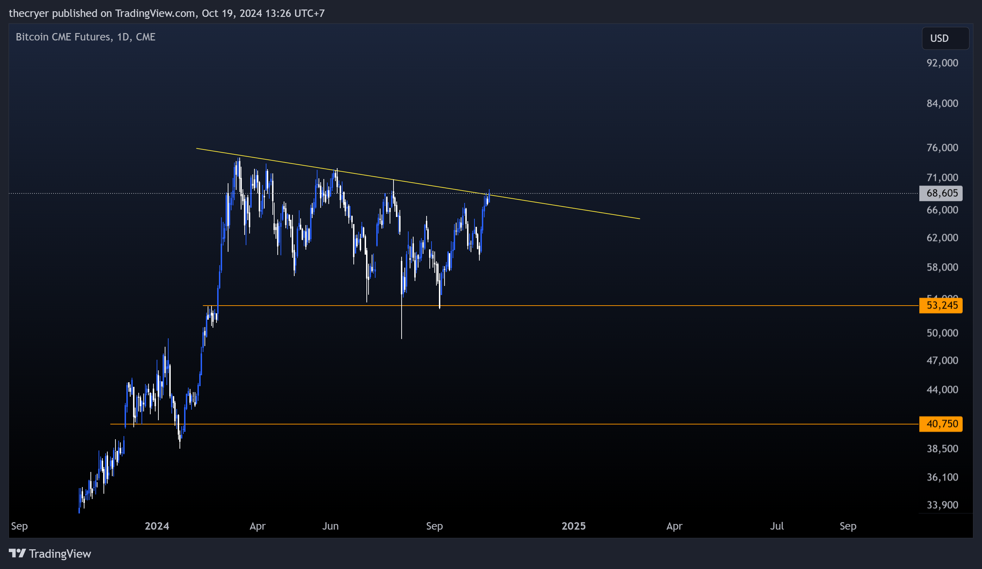Click the 66,000 price axis label

click(x=942, y=210)
